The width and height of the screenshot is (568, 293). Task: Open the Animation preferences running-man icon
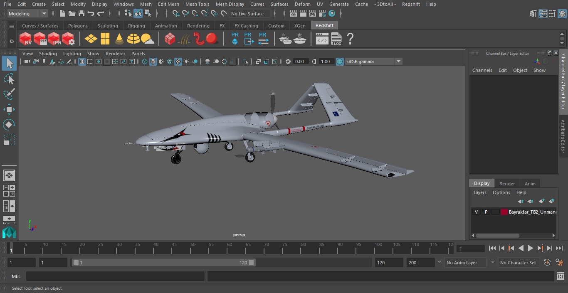pos(559,263)
